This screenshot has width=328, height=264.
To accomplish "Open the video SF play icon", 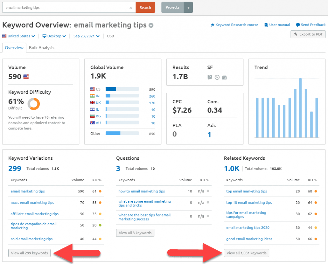I will tap(217, 77).
